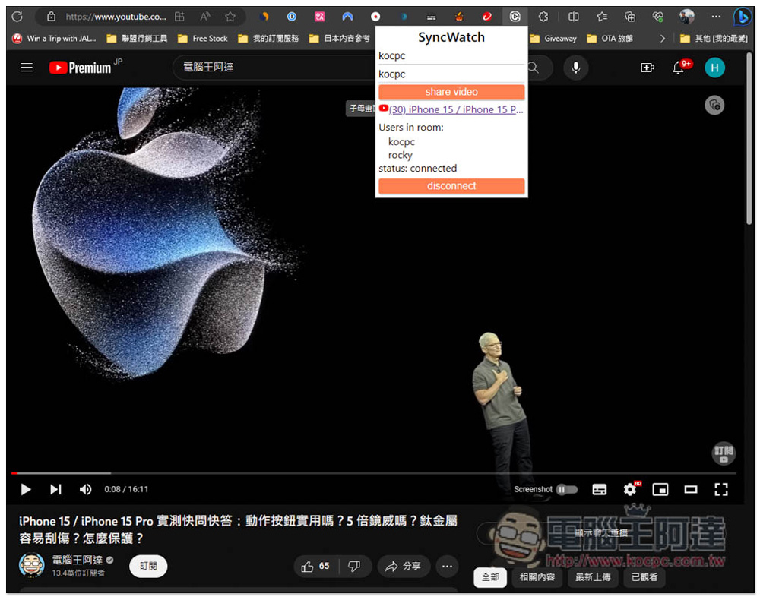760x600 pixels.
Task: Start voice search with microphone
Action: point(575,68)
